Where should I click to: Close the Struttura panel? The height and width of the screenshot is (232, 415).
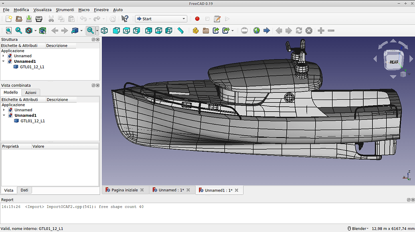98,39
